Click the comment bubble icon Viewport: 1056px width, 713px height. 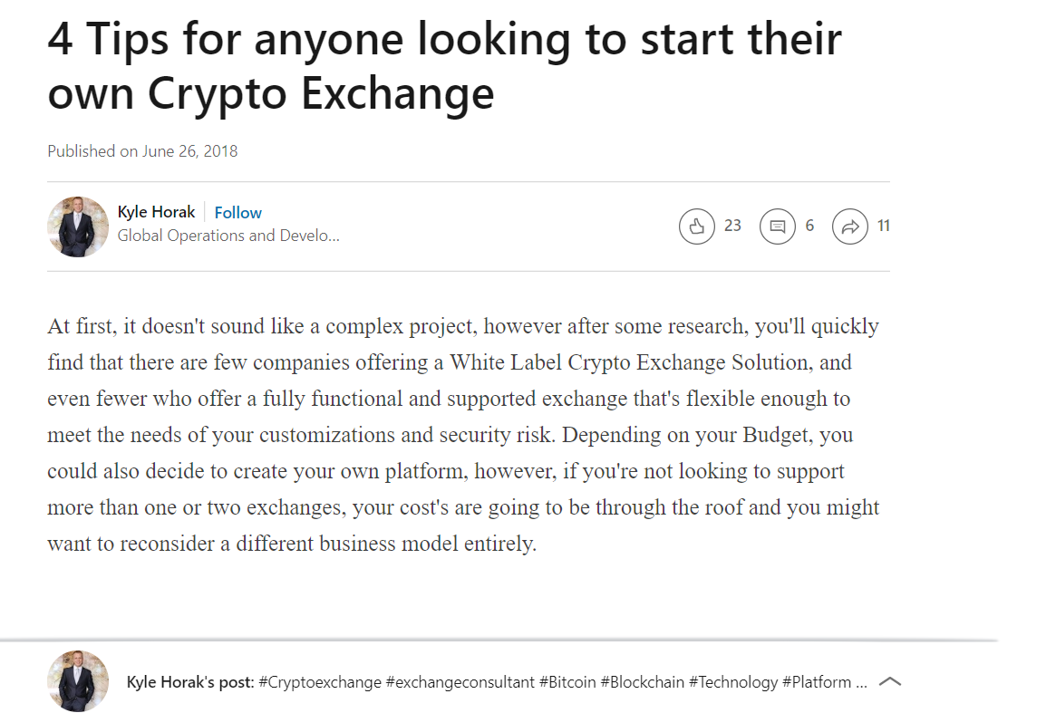777,226
